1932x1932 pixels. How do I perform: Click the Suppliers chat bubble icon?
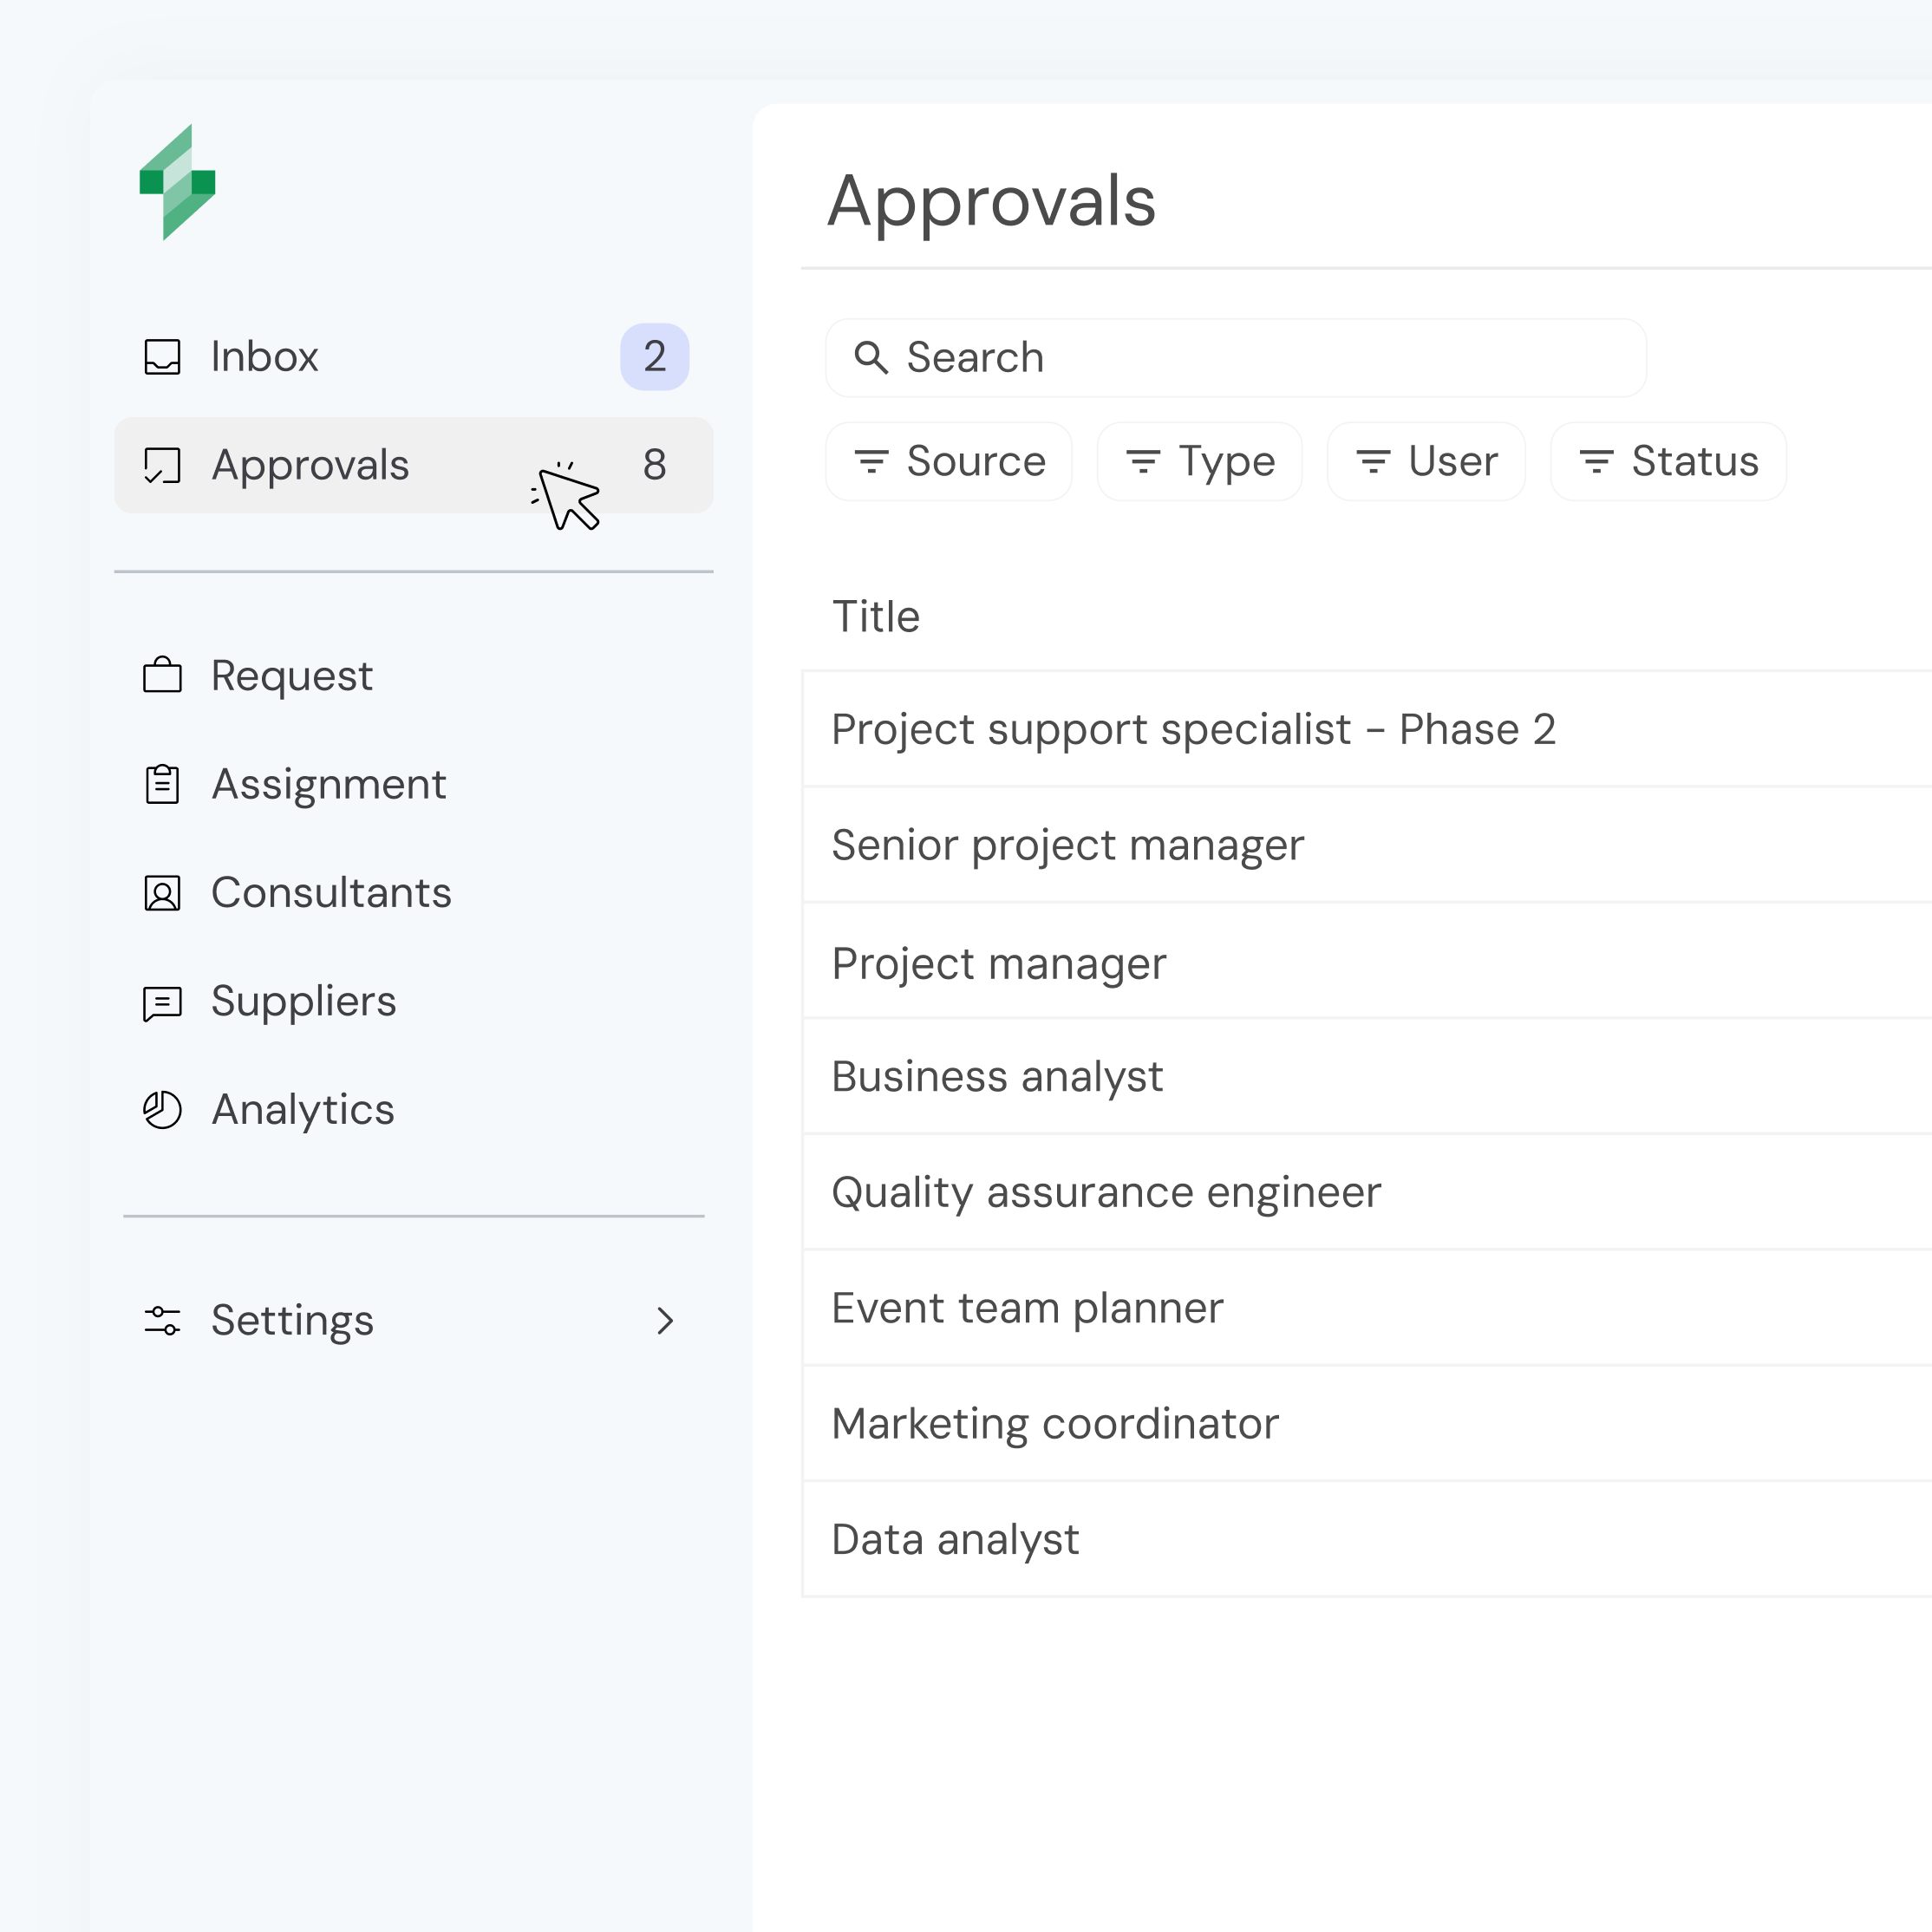[x=162, y=1002]
